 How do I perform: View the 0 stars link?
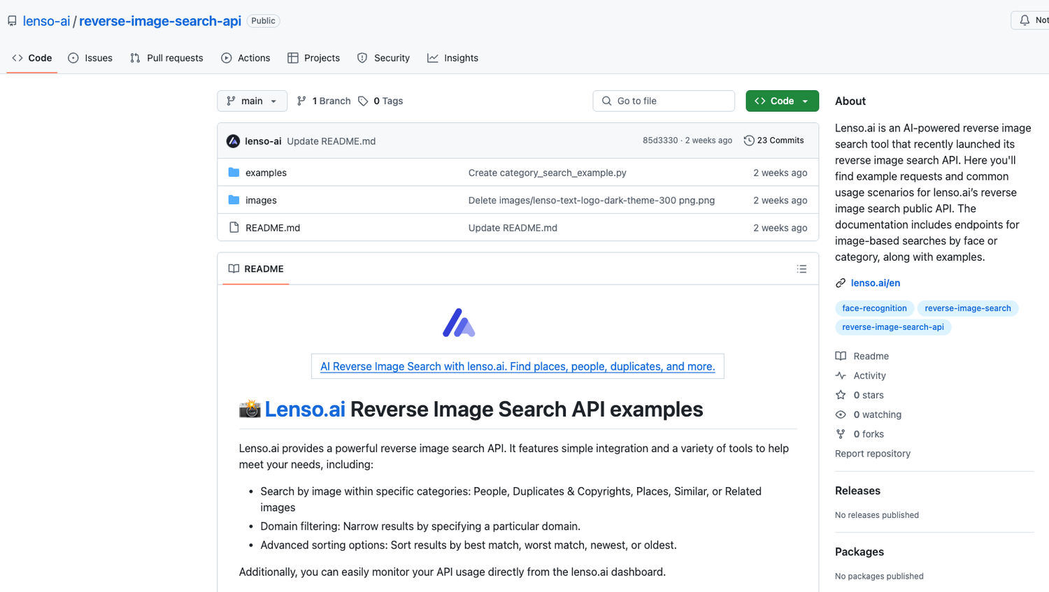tap(869, 396)
